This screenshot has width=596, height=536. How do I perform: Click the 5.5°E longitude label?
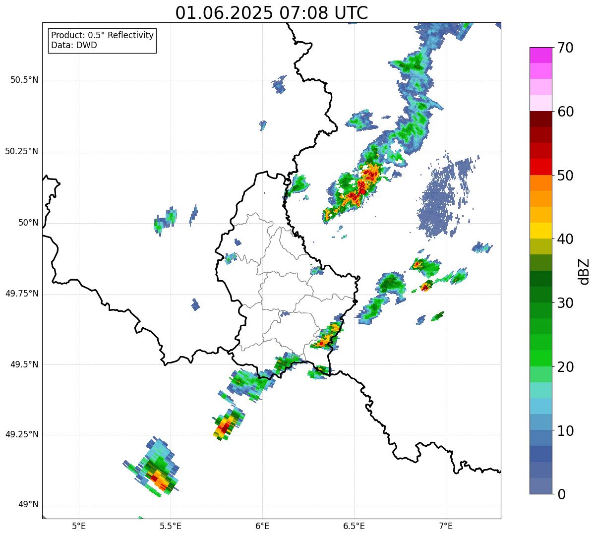[x=171, y=526]
